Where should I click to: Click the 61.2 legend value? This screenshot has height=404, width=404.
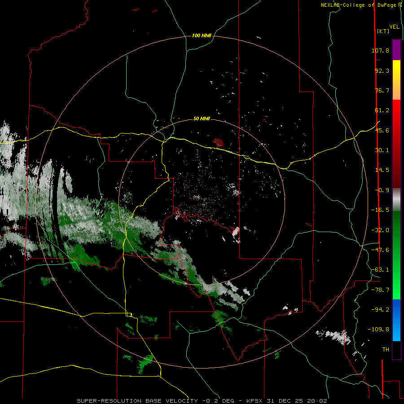[x=382, y=110]
